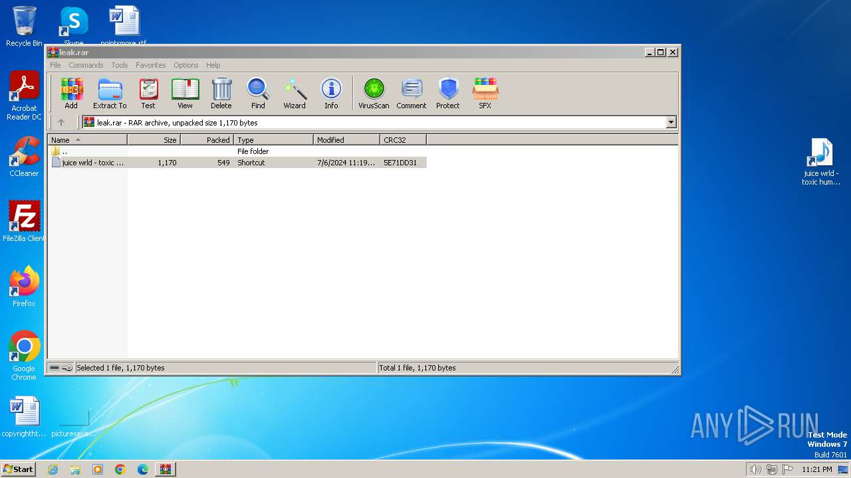Click the WinRAR taskbar button
The image size is (851, 478).
(x=166, y=469)
